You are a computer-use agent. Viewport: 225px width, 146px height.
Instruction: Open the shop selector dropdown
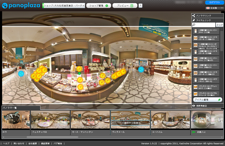click(x=64, y=6)
